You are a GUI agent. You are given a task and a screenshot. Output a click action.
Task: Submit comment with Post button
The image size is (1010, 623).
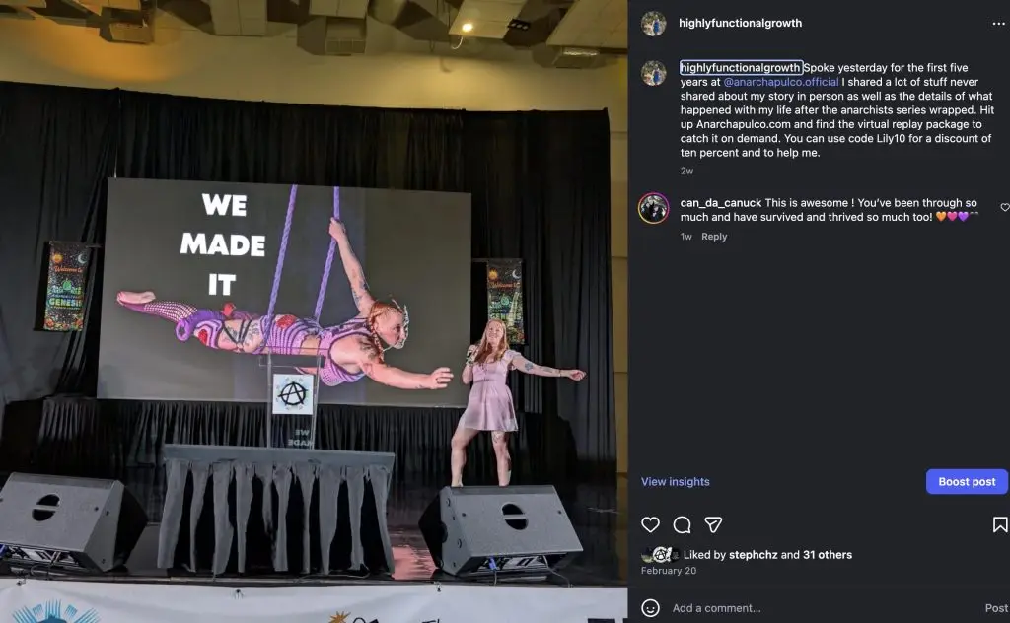coord(996,608)
